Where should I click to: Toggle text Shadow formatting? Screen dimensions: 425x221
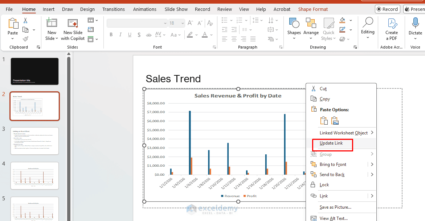click(x=139, y=35)
